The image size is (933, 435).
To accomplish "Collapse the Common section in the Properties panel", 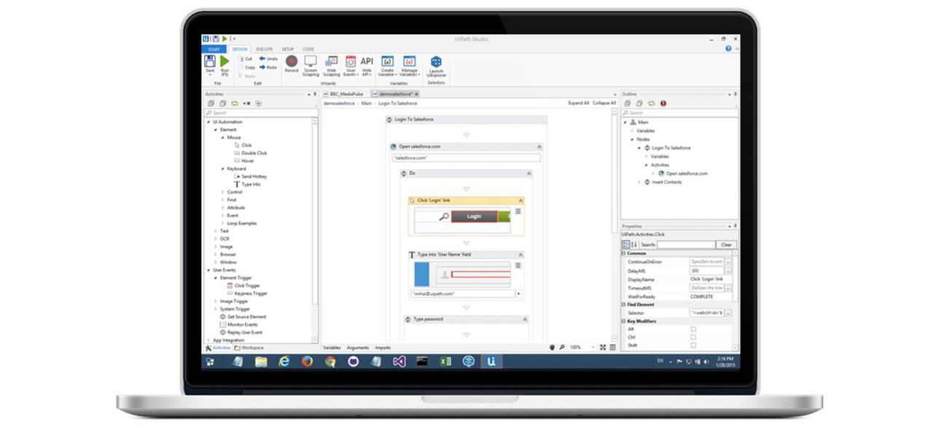I will [x=624, y=253].
